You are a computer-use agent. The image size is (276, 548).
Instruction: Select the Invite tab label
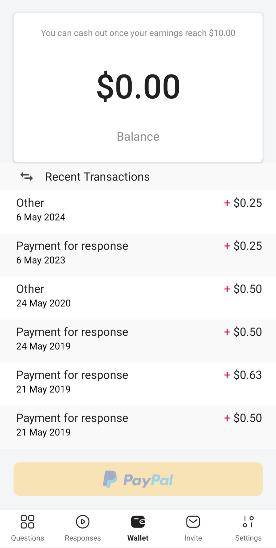pyautogui.click(x=193, y=538)
